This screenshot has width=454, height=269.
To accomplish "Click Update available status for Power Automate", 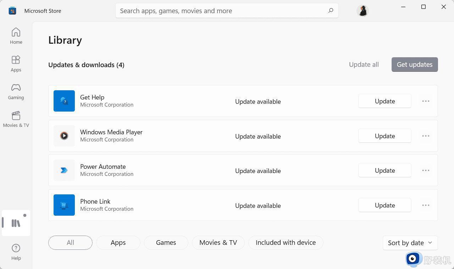I will tap(258, 171).
